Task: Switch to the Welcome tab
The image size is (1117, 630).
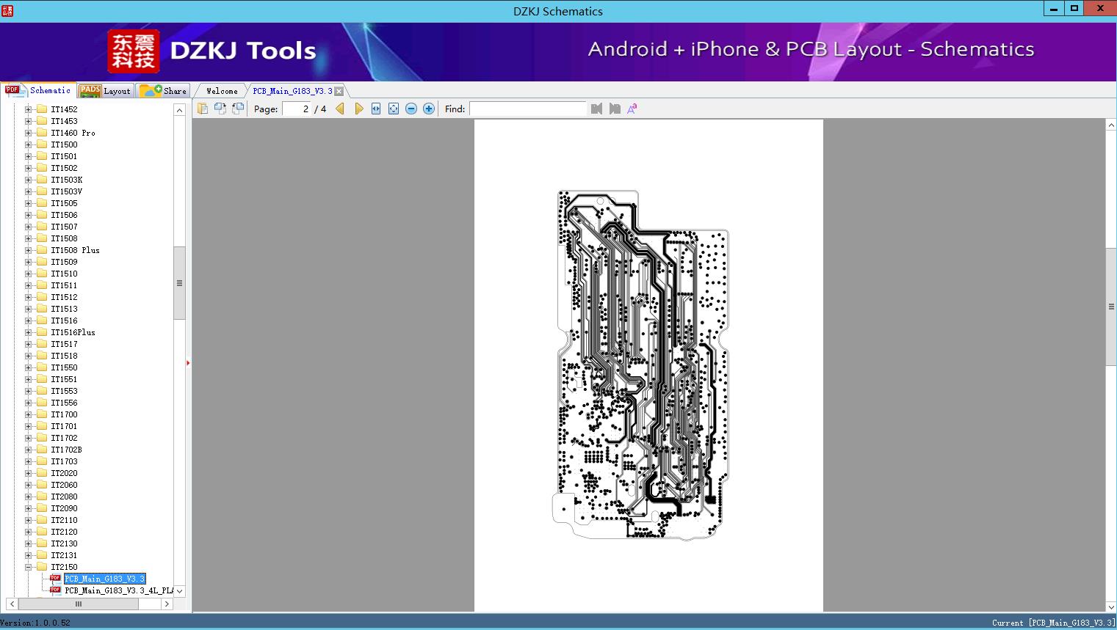Action: point(222,91)
